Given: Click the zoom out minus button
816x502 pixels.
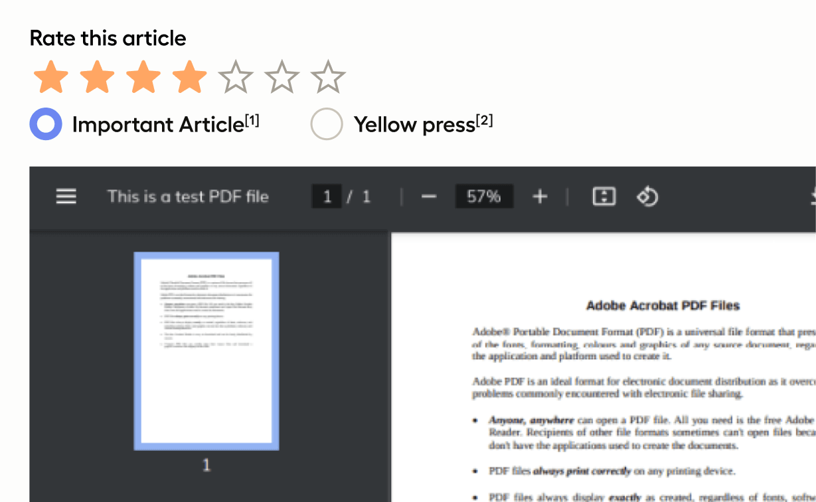Looking at the screenshot, I should [x=429, y=197].
